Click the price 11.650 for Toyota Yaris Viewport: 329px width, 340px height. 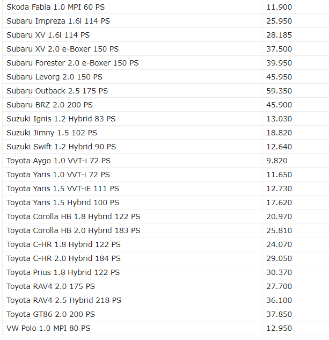[x=279, y=175]
